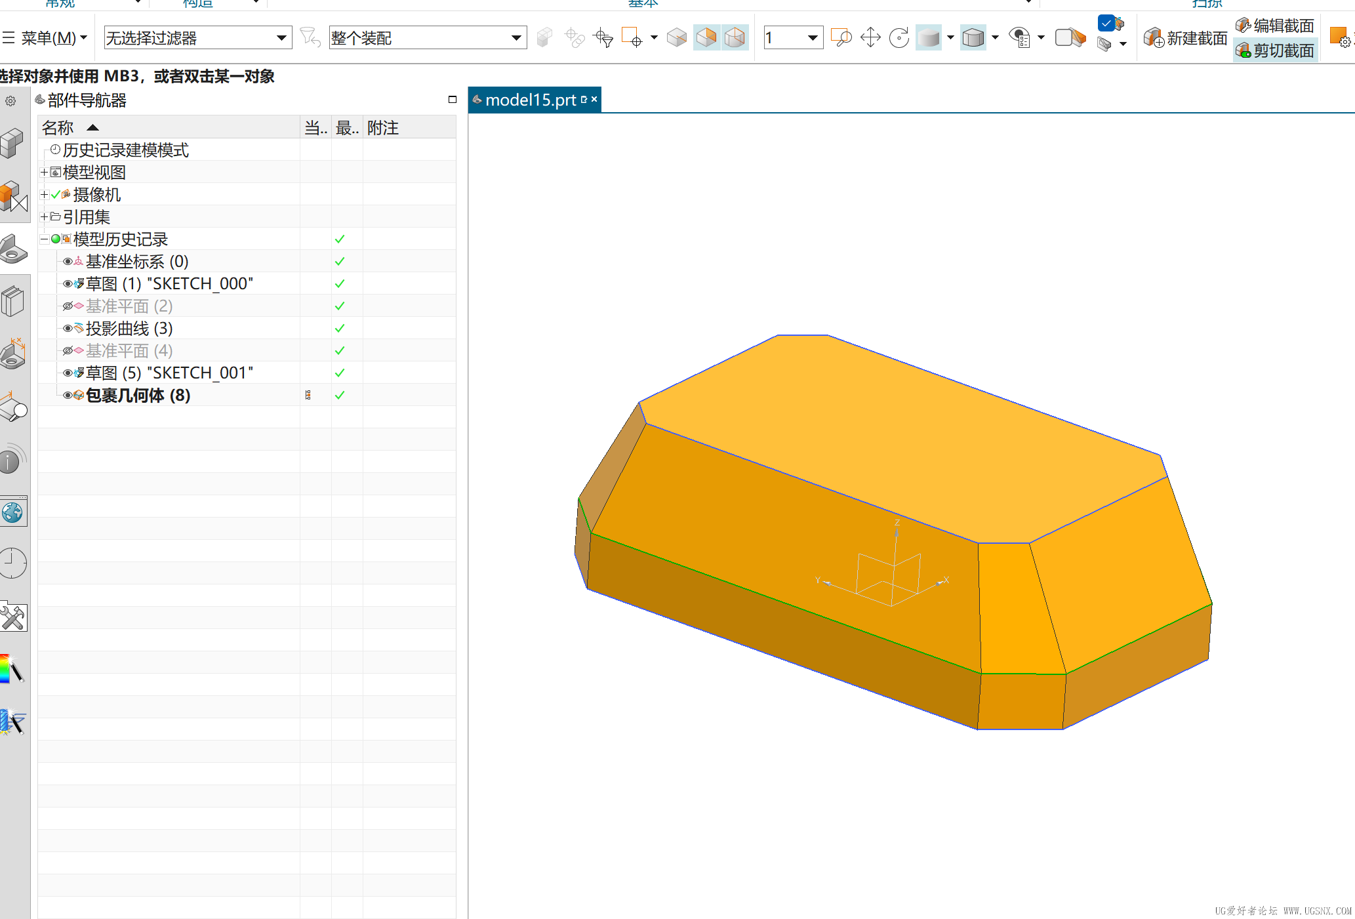Click the Rotate view icon
This screenshot has height=919, width=1355.
[x=899, y=37]
